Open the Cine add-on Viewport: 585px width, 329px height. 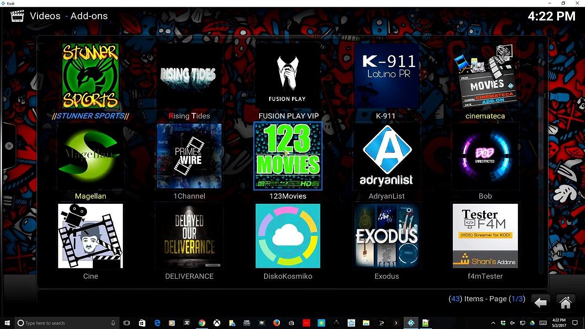coord(90,236)
